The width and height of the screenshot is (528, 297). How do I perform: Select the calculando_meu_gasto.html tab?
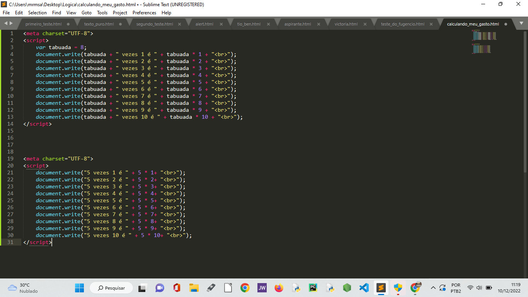[473, 24]
